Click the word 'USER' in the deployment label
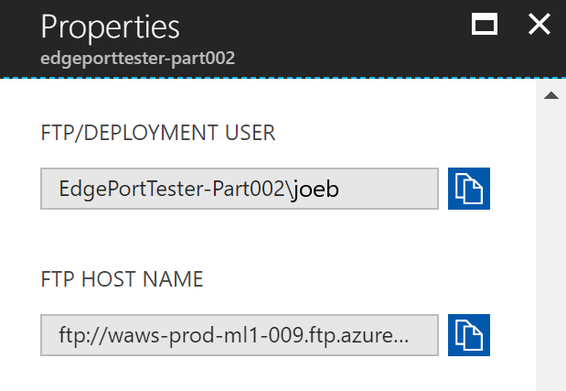Screen dimensions: 566x391 [x=250, y=133]
